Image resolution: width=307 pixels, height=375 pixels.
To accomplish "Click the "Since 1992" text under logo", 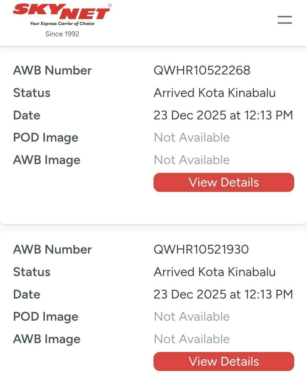I will (62, 34).
